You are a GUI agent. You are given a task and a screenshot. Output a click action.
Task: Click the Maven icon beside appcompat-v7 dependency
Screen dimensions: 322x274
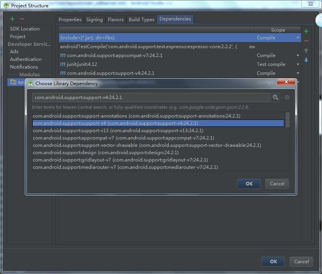[x=63, y=55]
